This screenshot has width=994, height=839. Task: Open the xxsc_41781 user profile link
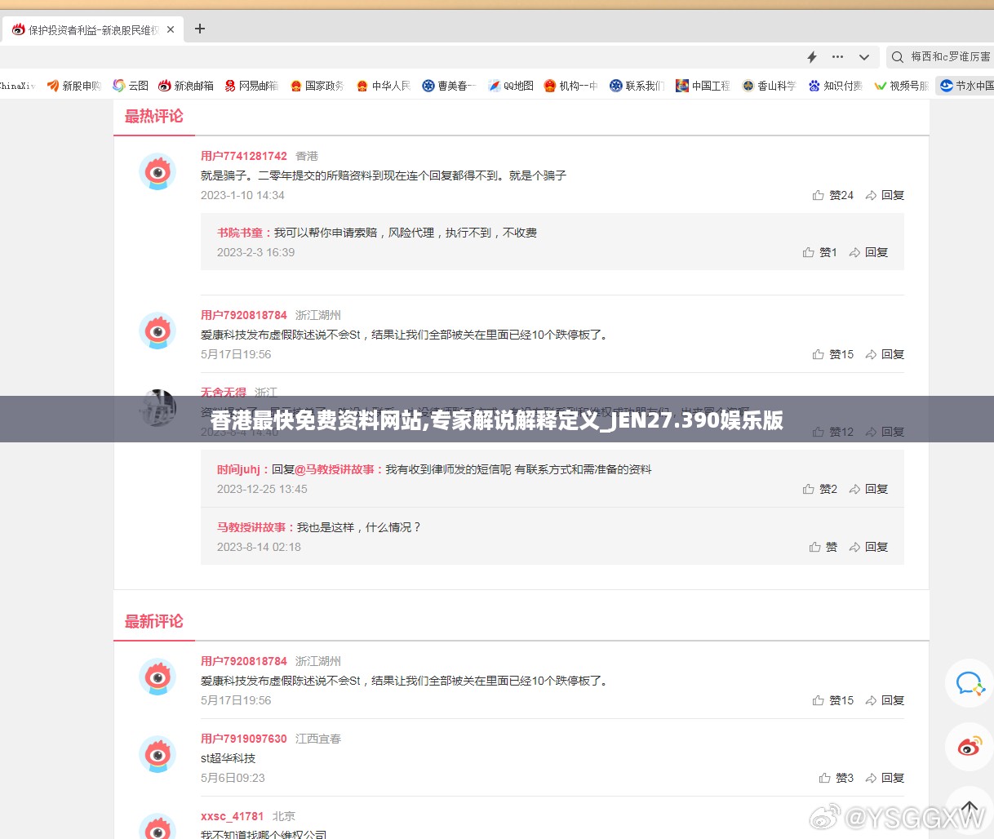[233, 816]
